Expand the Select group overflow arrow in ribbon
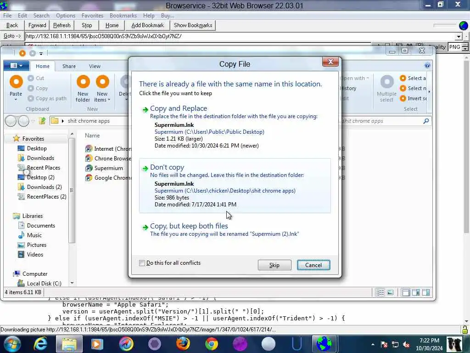Image resolution: width=470 pixels, height=353 pixels. tap(430, 91)
